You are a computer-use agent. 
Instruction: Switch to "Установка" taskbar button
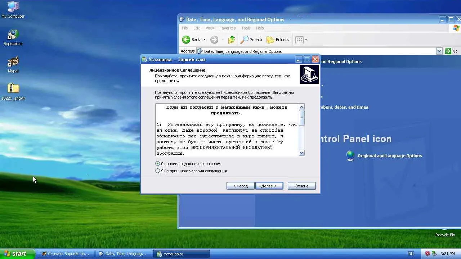coord(181,254)
